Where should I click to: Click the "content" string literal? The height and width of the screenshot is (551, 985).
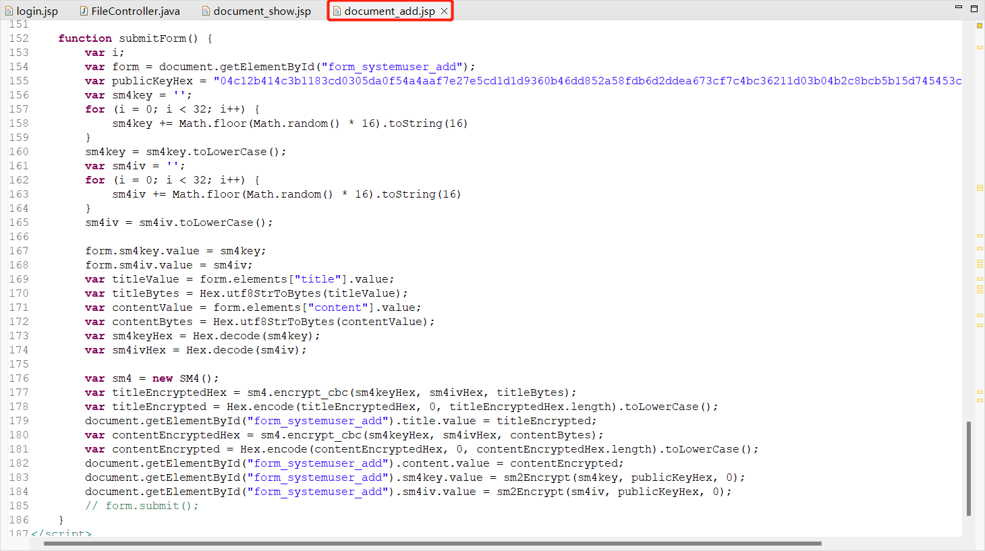[337, 308]
